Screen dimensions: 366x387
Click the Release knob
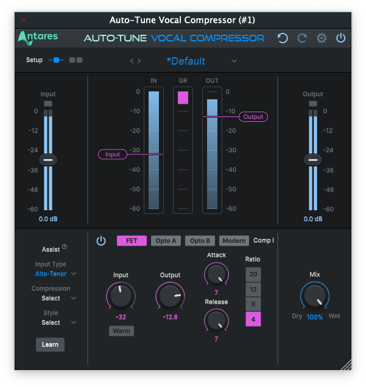coord(216,321)
